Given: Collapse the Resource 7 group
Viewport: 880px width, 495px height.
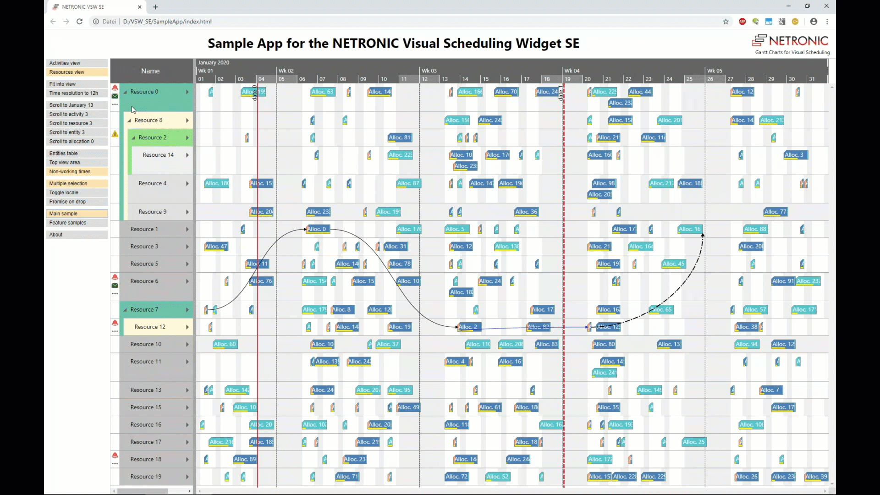Looking at the screenshot, I should click(125, 309).
